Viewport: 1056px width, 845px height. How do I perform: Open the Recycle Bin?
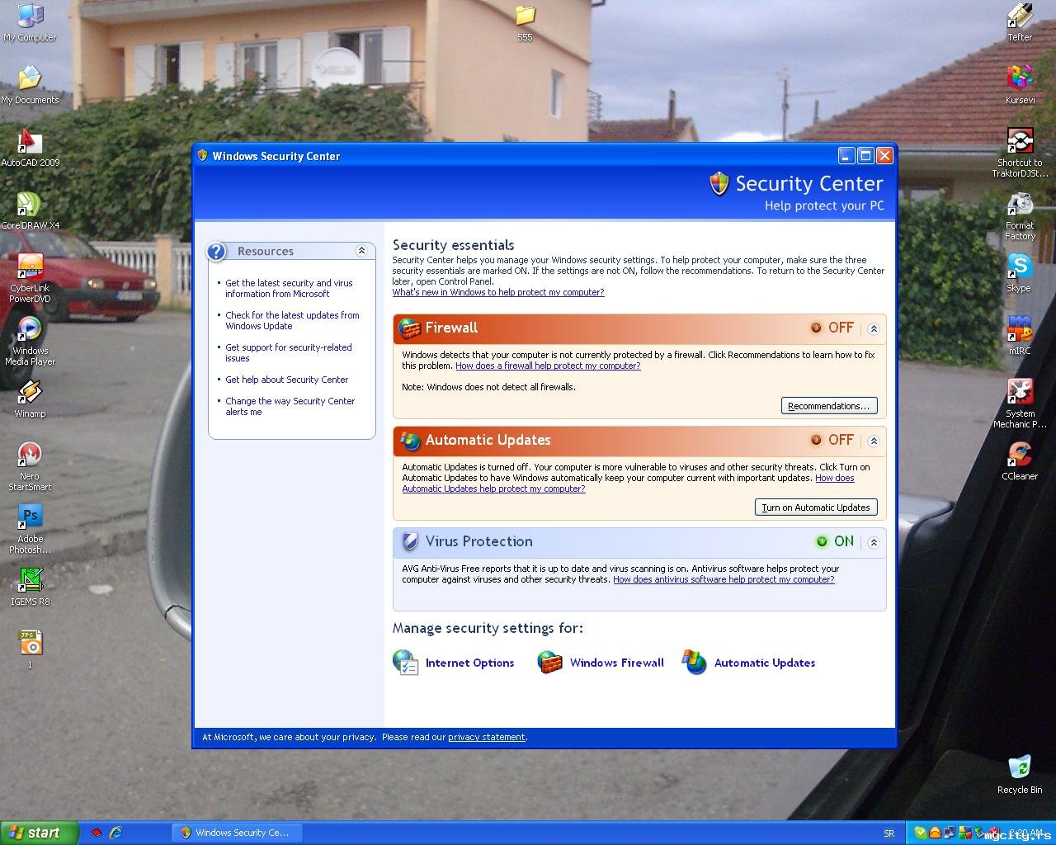point(1020,775)
